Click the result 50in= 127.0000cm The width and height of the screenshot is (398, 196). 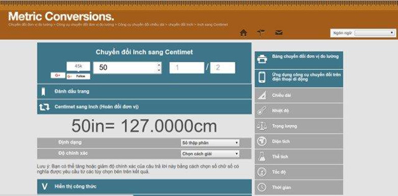[x=144, y=126]
